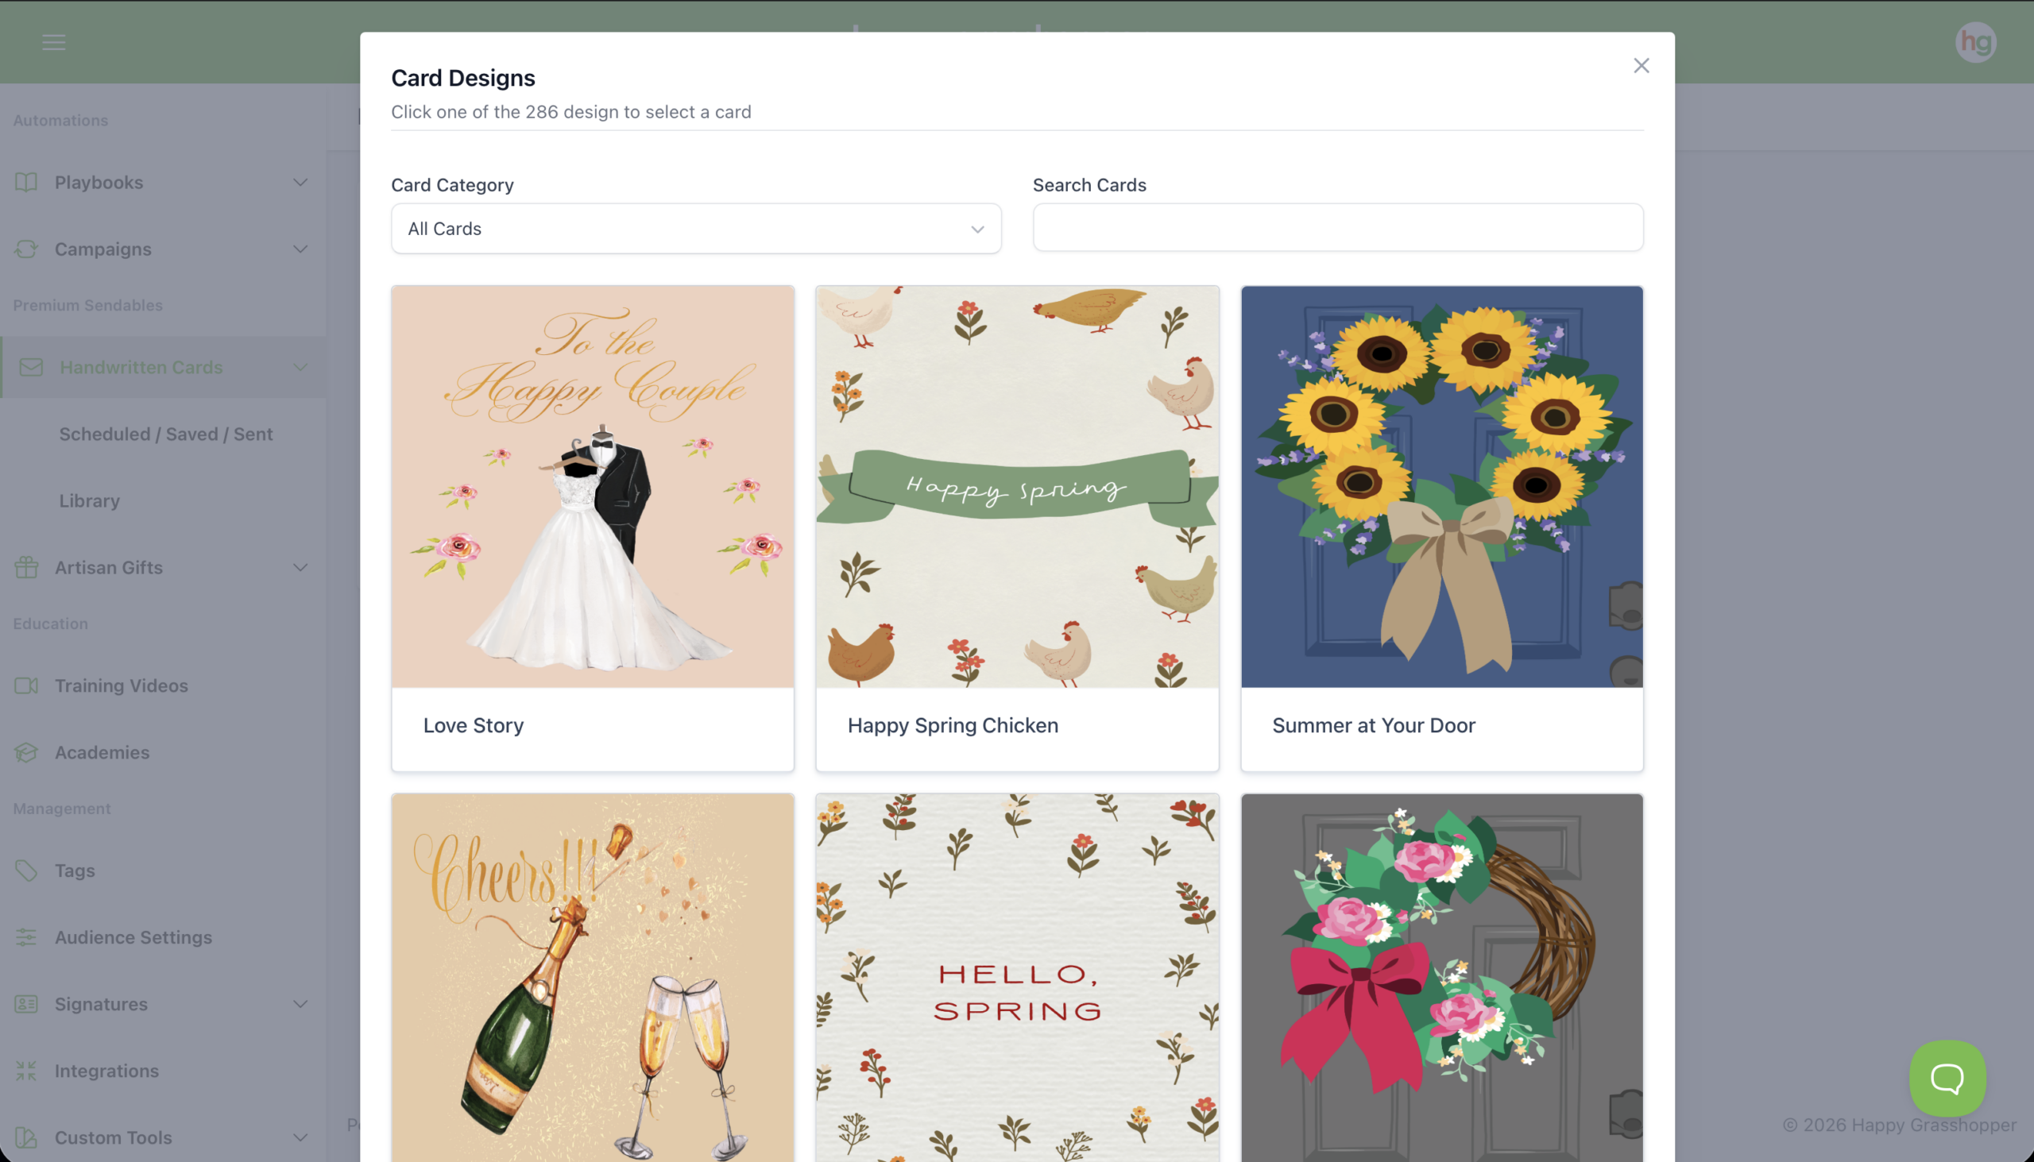The image size is (2034, 1162).
Task: Open the Integrations page
Action: coord(106,1071)
